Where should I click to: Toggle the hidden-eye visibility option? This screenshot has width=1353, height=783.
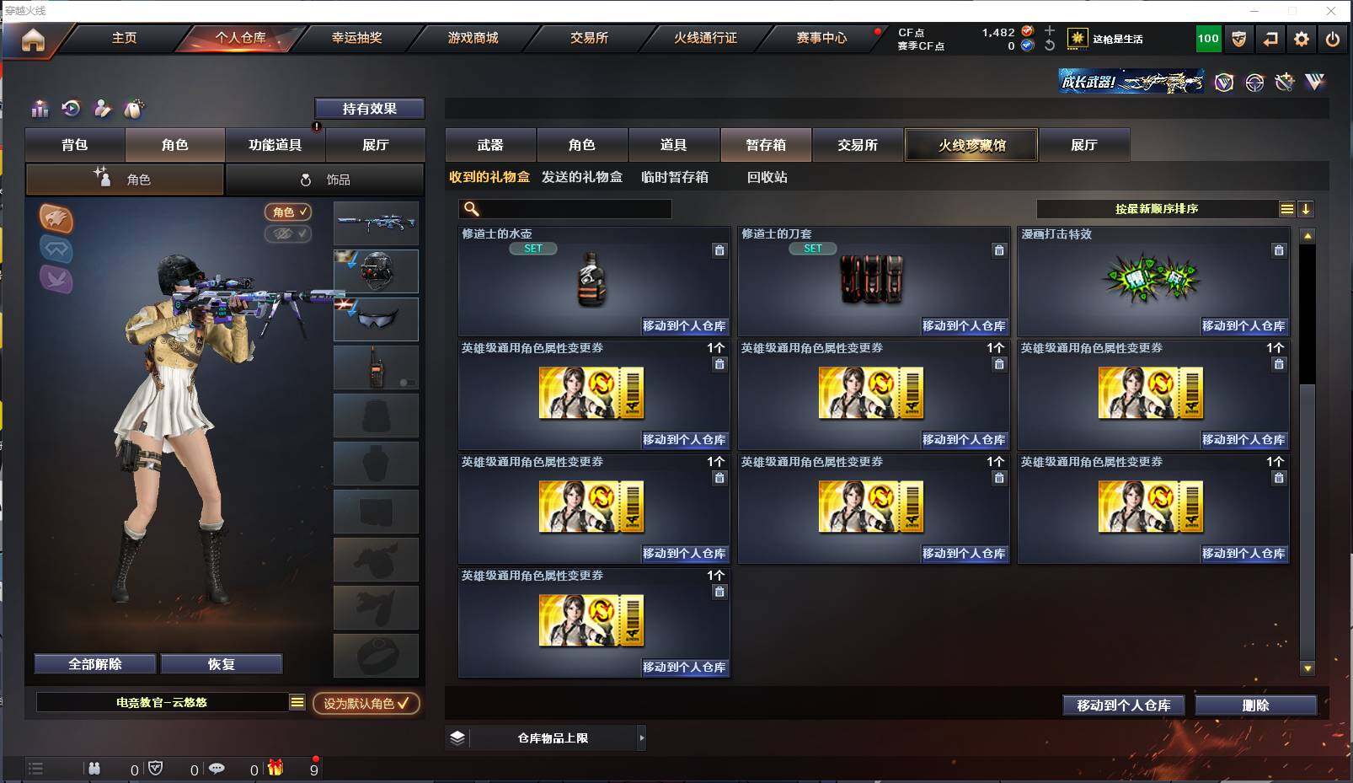point(288,233)
